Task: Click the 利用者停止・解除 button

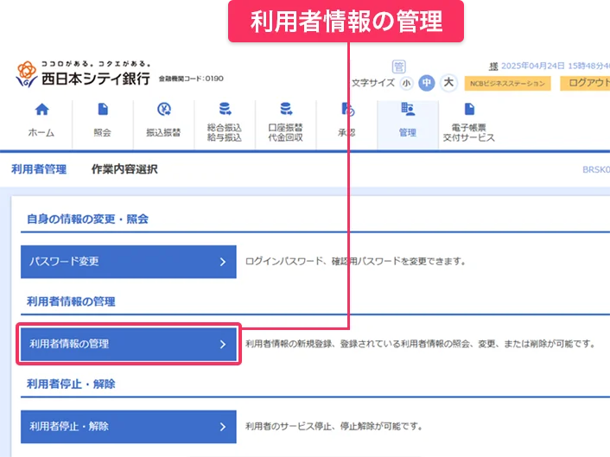Action: pos(129,427)
